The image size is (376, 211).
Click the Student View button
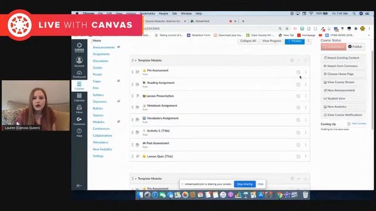click(343, 98)
